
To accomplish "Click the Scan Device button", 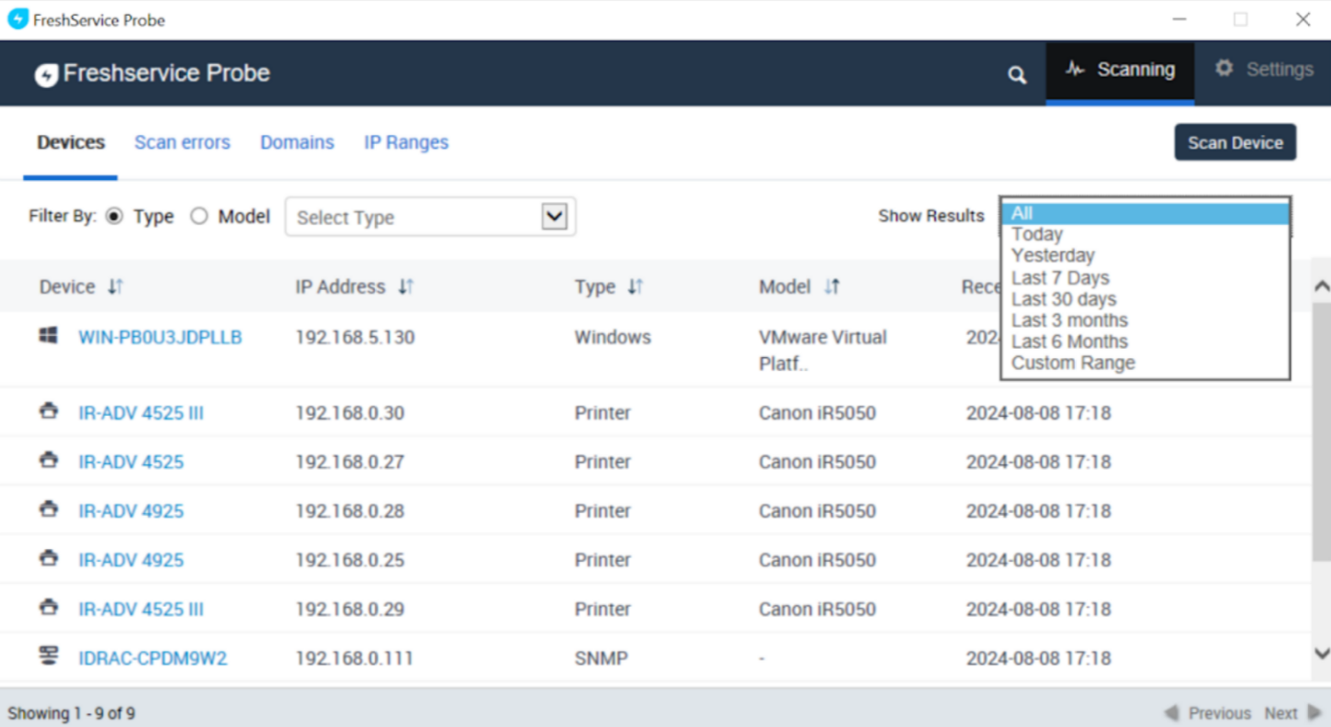I will pyautogui.click(x=1235, y=142).
